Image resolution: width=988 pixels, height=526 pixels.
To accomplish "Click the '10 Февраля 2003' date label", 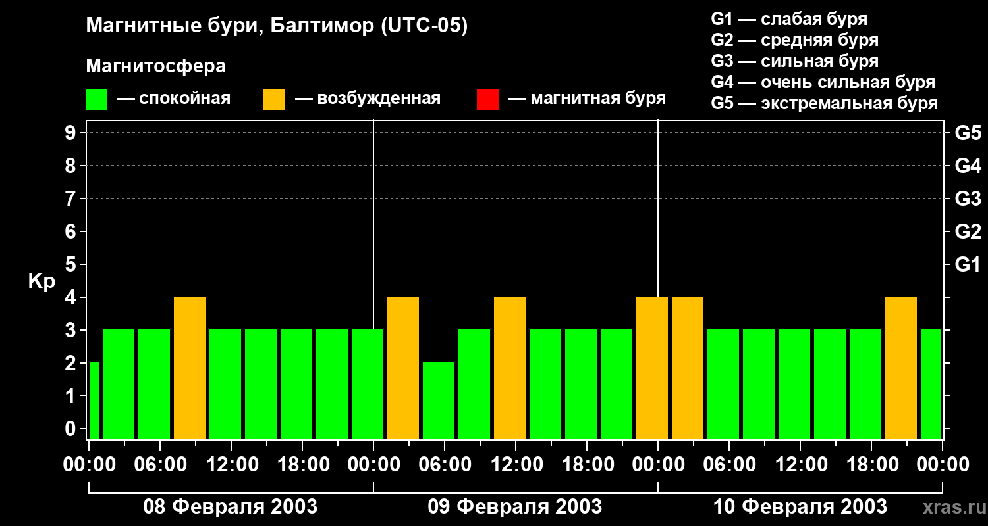I will coord(800,507).
